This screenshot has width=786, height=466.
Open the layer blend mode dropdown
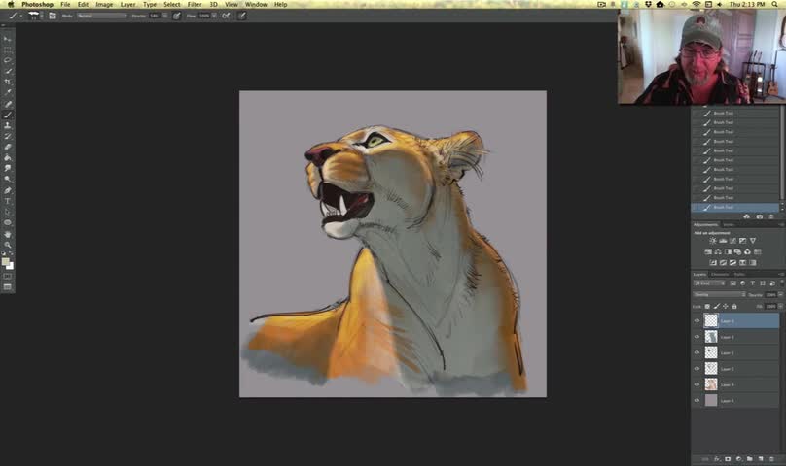pos(719,295)
